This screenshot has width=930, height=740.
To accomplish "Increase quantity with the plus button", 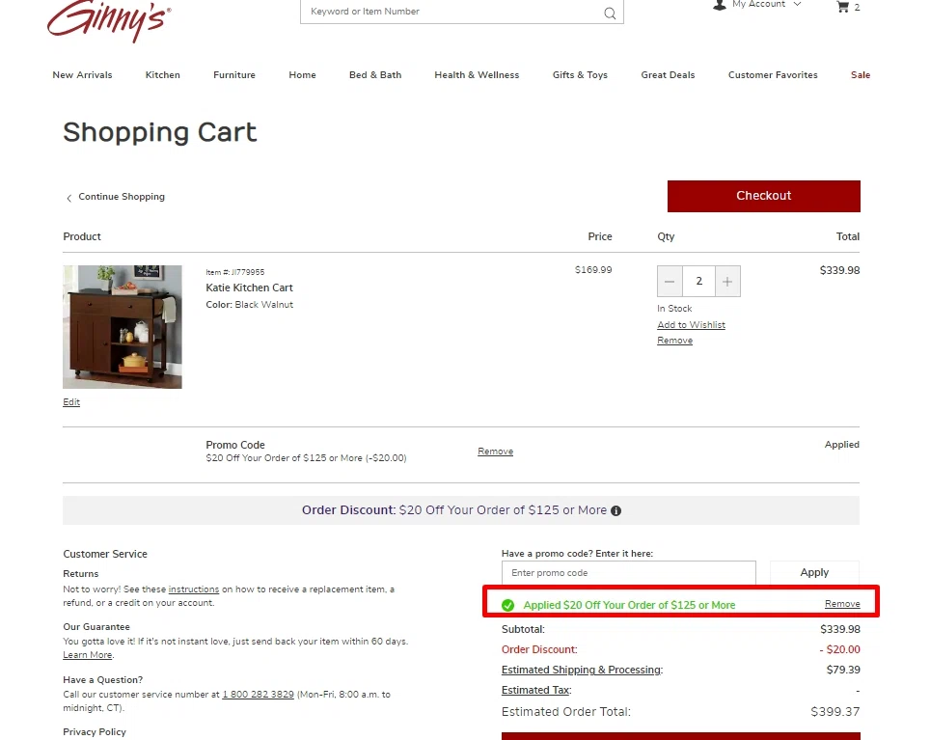I will click(x=727, y=282).
